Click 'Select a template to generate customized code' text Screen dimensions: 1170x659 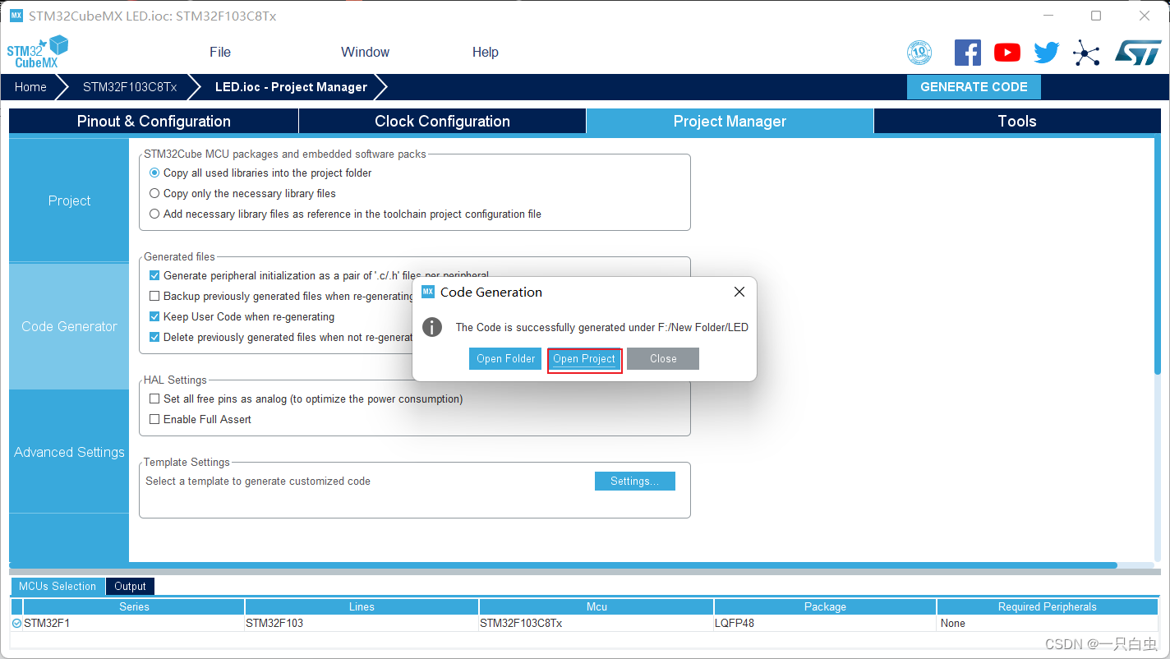[258, 482]
